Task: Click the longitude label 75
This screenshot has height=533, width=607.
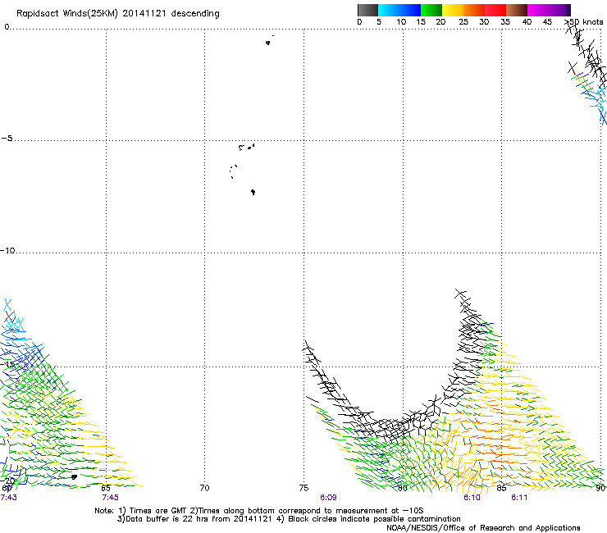Action: coord(303,488)
